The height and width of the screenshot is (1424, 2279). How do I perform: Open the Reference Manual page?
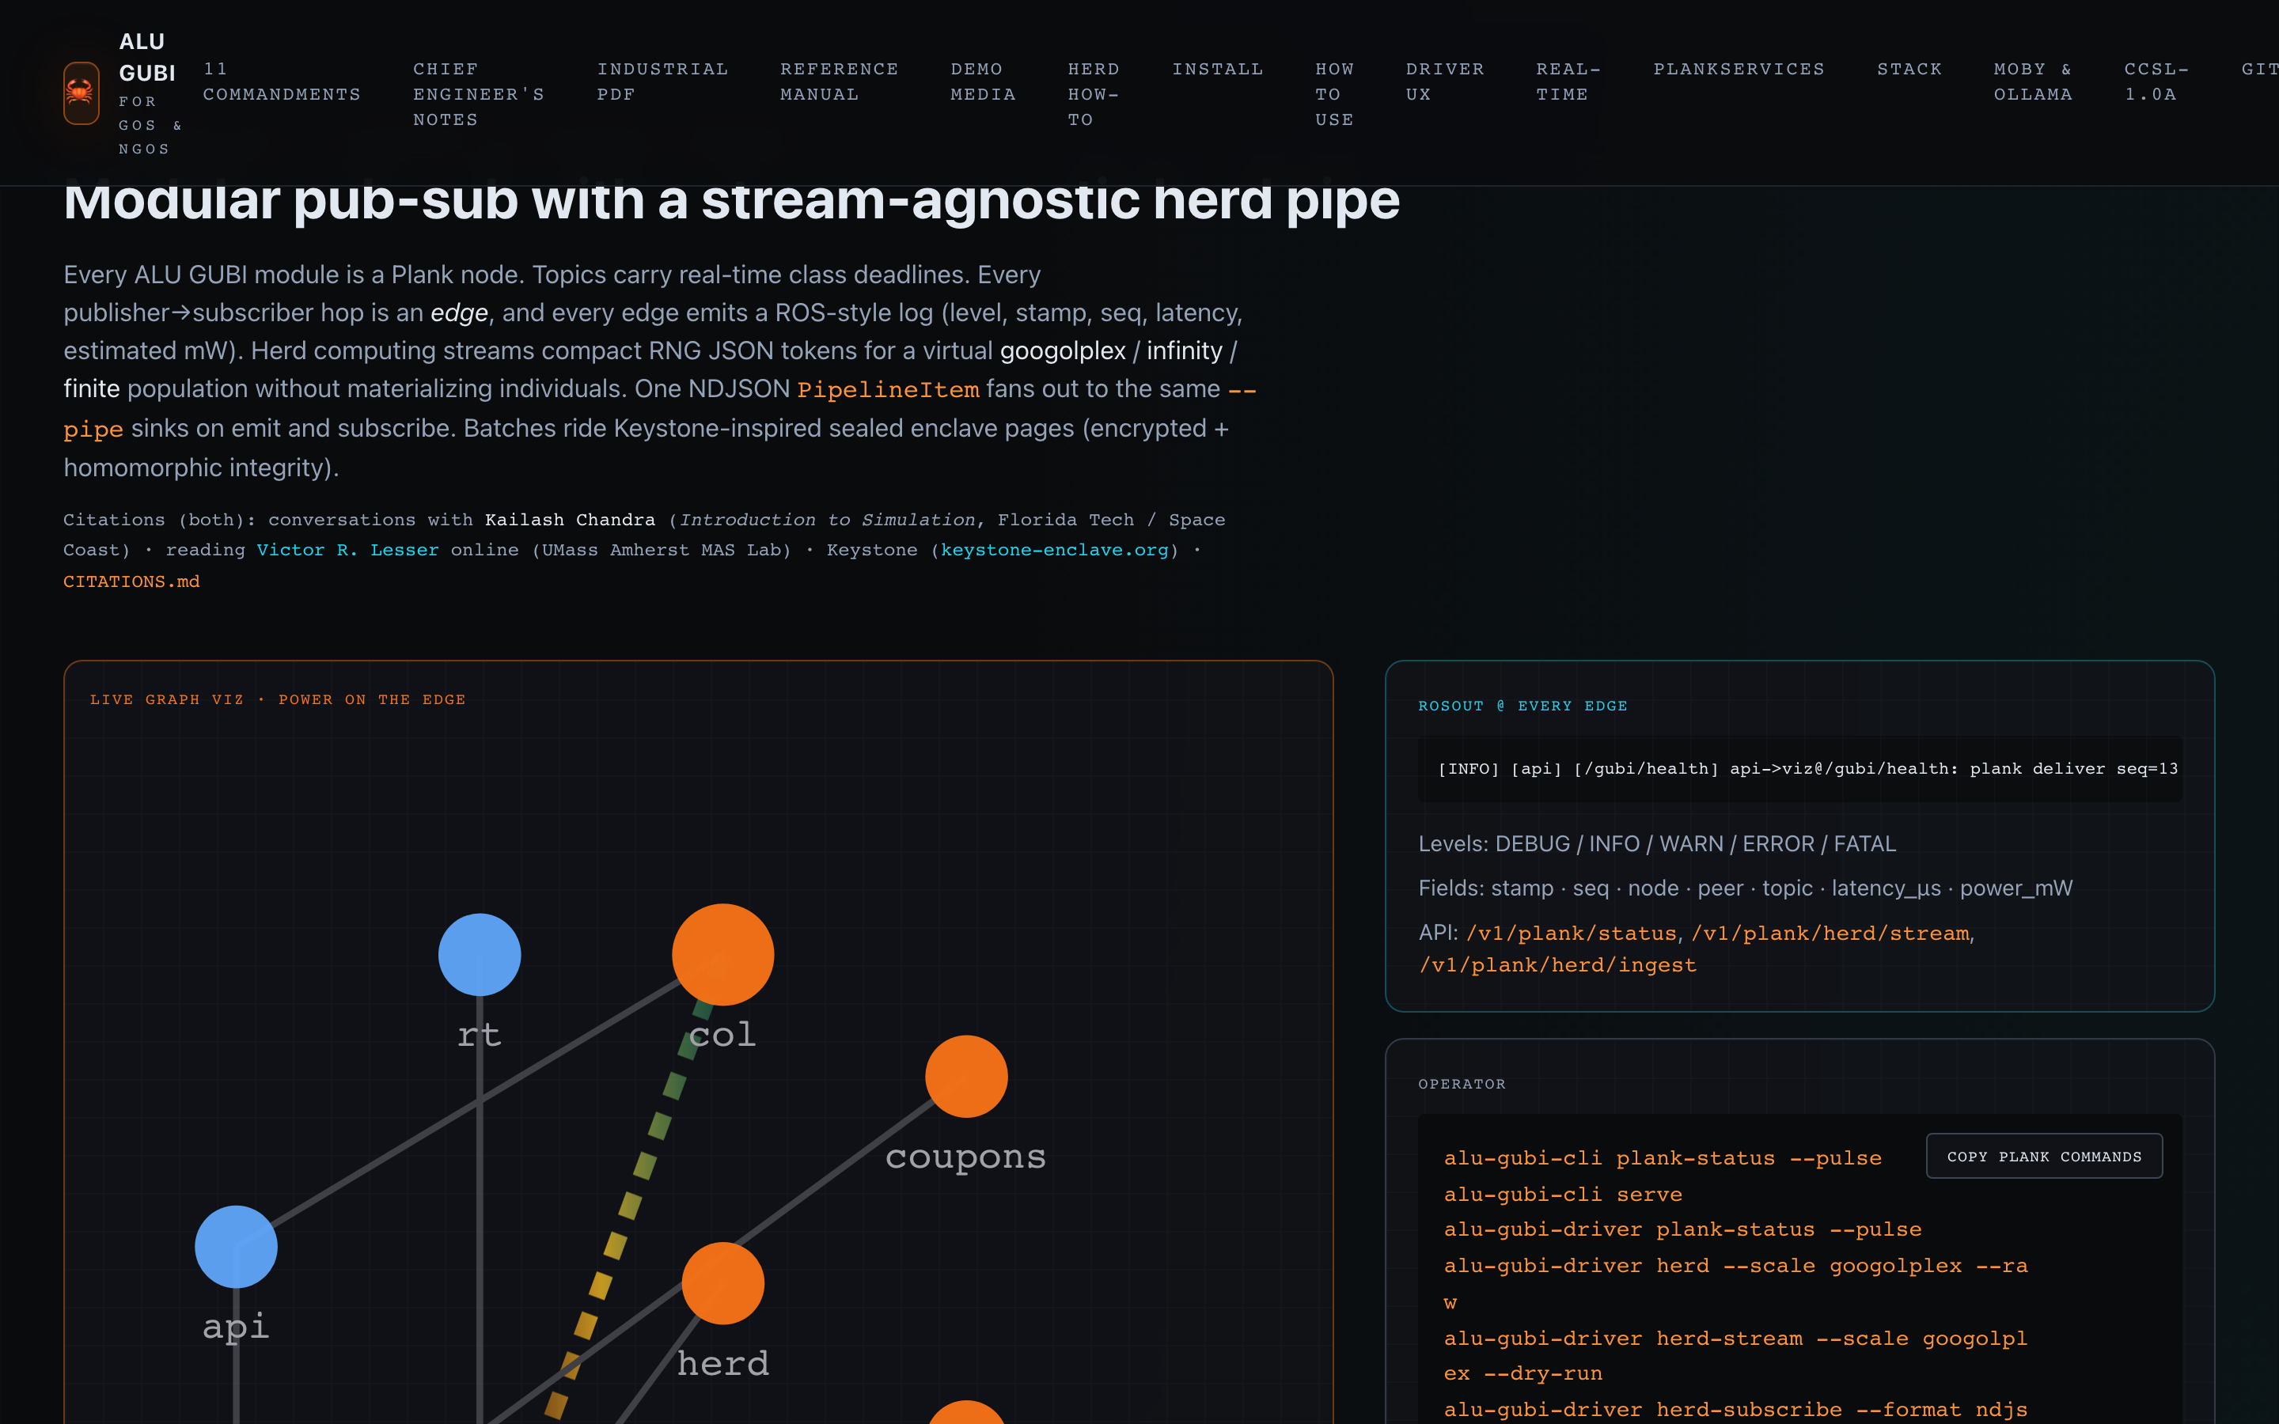pos(839,82)
